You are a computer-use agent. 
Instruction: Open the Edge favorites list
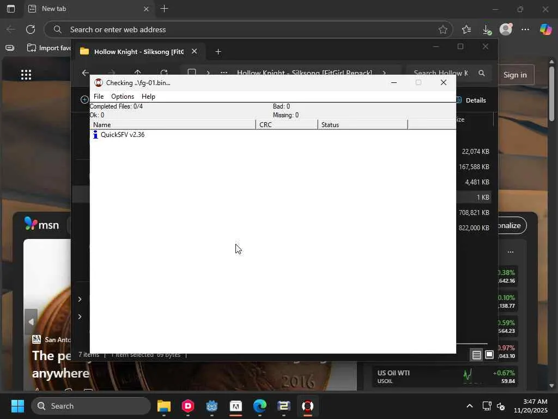(466, 29)
